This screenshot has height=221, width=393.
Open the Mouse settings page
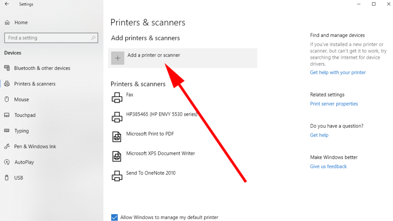coord(21,99)
